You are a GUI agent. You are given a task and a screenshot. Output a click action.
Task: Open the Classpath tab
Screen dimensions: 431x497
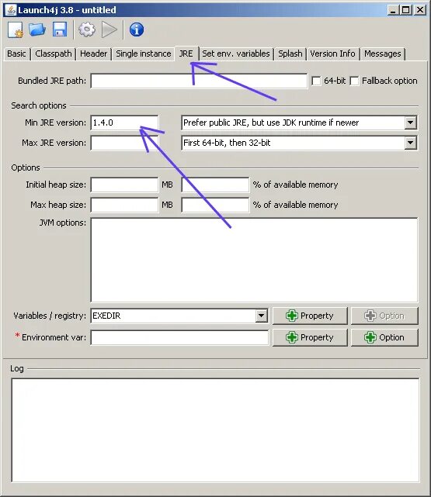[54, 53]
